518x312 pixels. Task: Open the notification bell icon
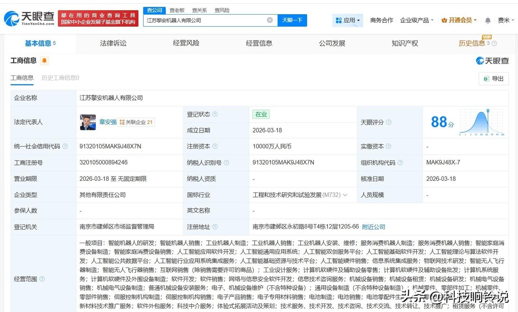coord(488,20)
